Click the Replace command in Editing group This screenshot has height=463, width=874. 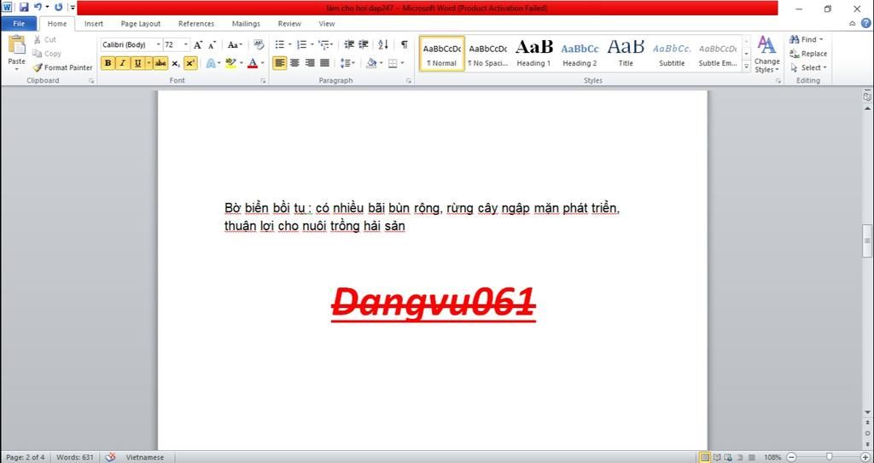click(808, 54)
